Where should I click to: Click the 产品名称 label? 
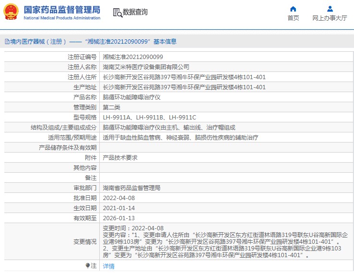[x=85, y=97]
